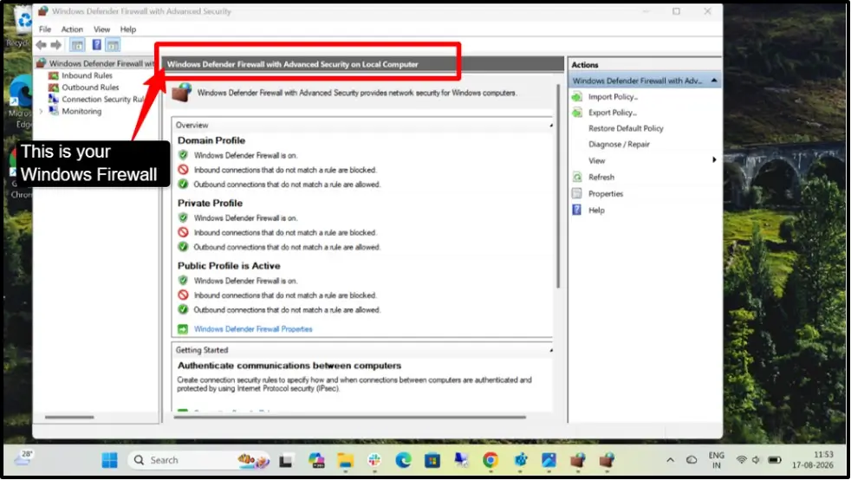Click Private Profile inbound blocked red icon
Screen dimensions: 851x480
183,232
